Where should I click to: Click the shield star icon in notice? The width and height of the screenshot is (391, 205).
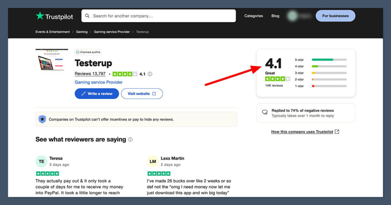[42, 119]
